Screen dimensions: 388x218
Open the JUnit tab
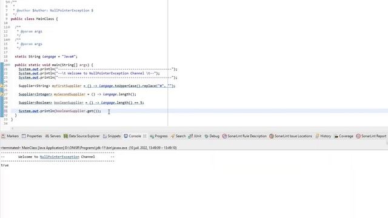[x=195, y=136]
